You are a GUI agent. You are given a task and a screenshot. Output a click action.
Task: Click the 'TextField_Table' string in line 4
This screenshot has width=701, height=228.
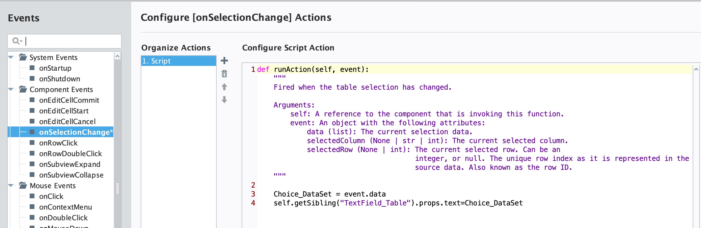[375, 203]
